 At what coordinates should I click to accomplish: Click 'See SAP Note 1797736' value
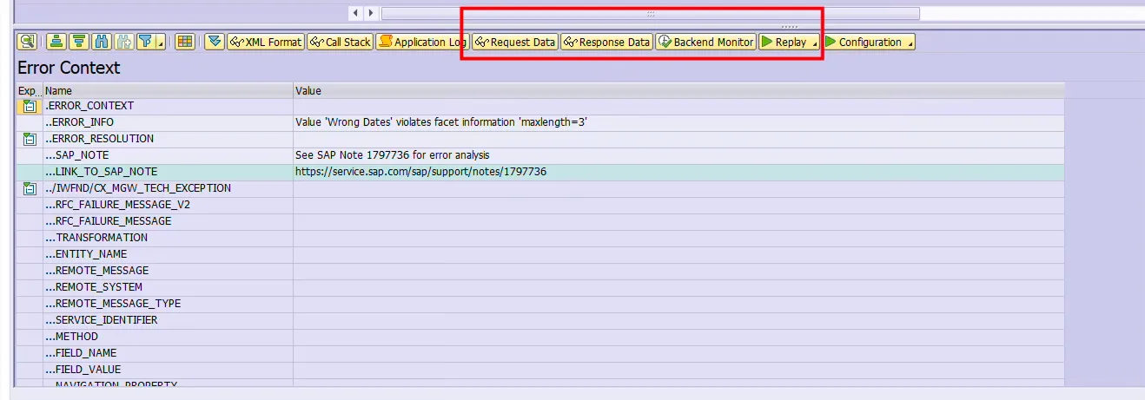pyautogui.click(x=393, y=155)
